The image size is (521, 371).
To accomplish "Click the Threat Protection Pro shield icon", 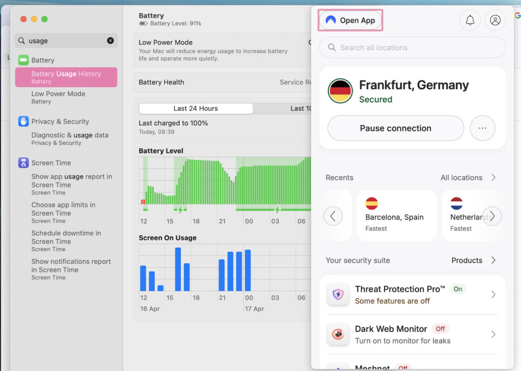I will click(x=338, y=294).
